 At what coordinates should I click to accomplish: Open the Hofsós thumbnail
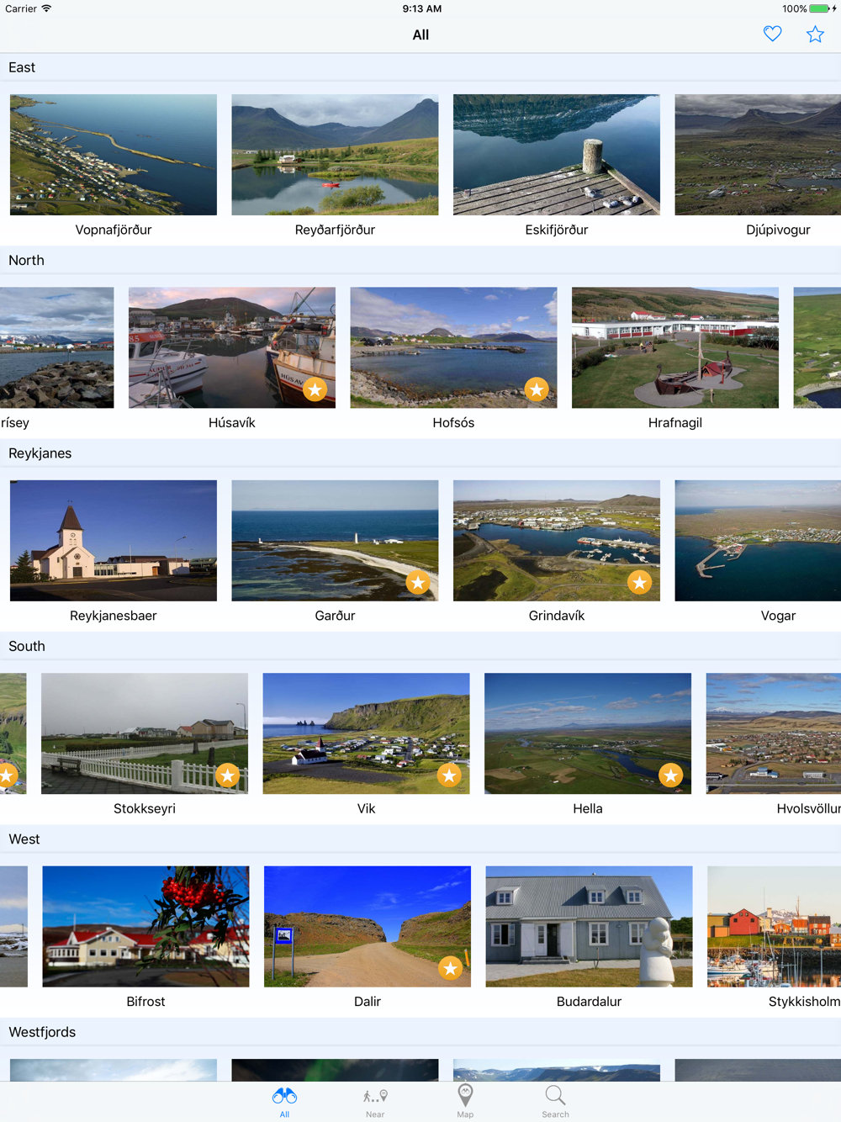(453, 347)
